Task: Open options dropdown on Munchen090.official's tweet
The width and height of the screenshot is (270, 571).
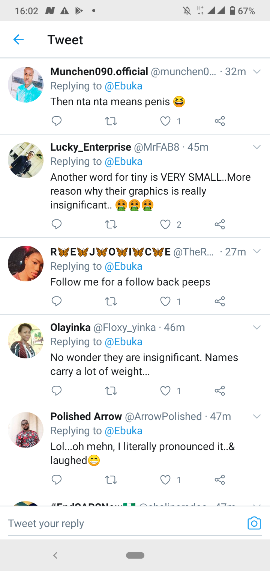Action: tap(257, 72)
